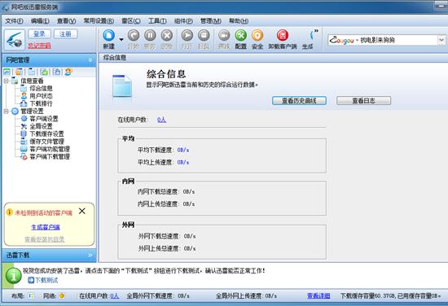Click the red 卸载客户端 toolbar icon
The image size is (448, 306).
(x=283, y=36)
